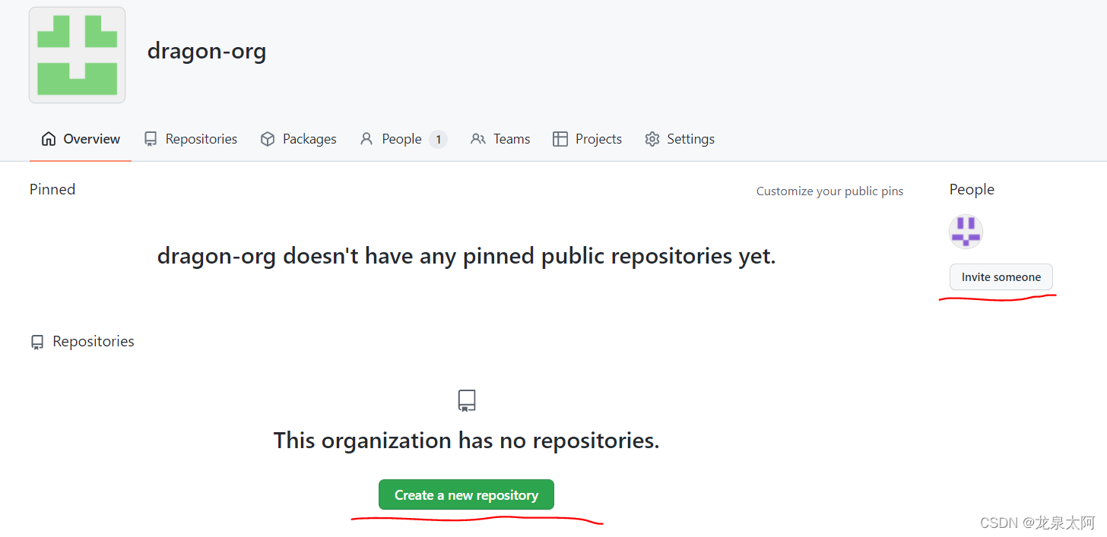This screenshot has height=537, width=1107.
Task: Open the Overview tab
Action: coord(81,139)
